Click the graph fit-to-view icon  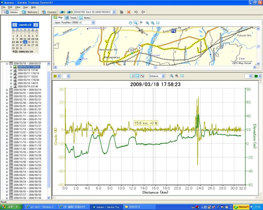pyautogui.click(x=182, y=76)
